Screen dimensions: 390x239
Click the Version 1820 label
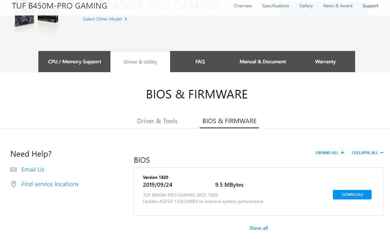[155, 177]
